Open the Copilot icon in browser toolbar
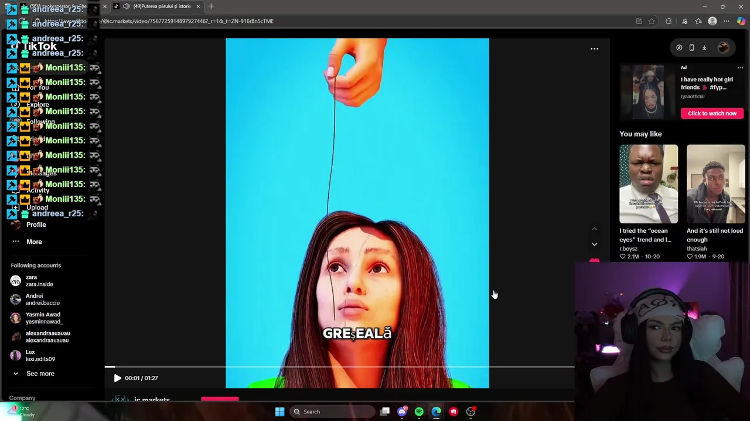 point(741,21)
